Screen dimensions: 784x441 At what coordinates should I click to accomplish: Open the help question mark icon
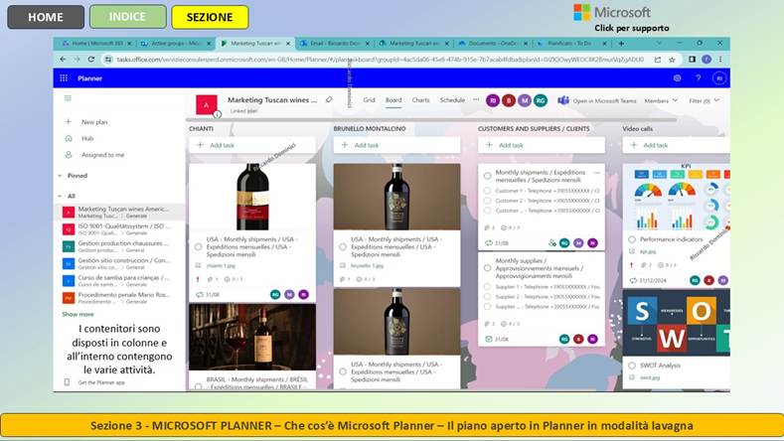[x=700, y=77]
